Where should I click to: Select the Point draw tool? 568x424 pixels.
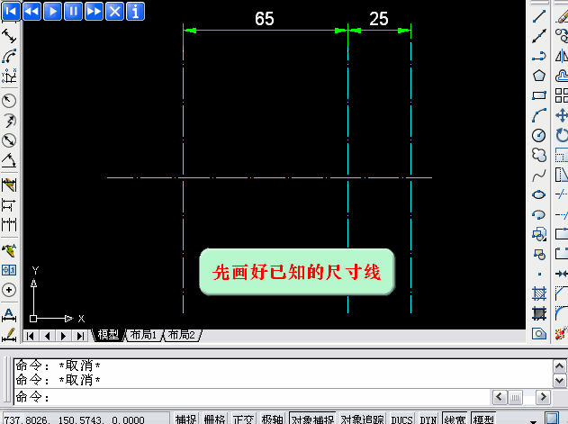[539, 274]
